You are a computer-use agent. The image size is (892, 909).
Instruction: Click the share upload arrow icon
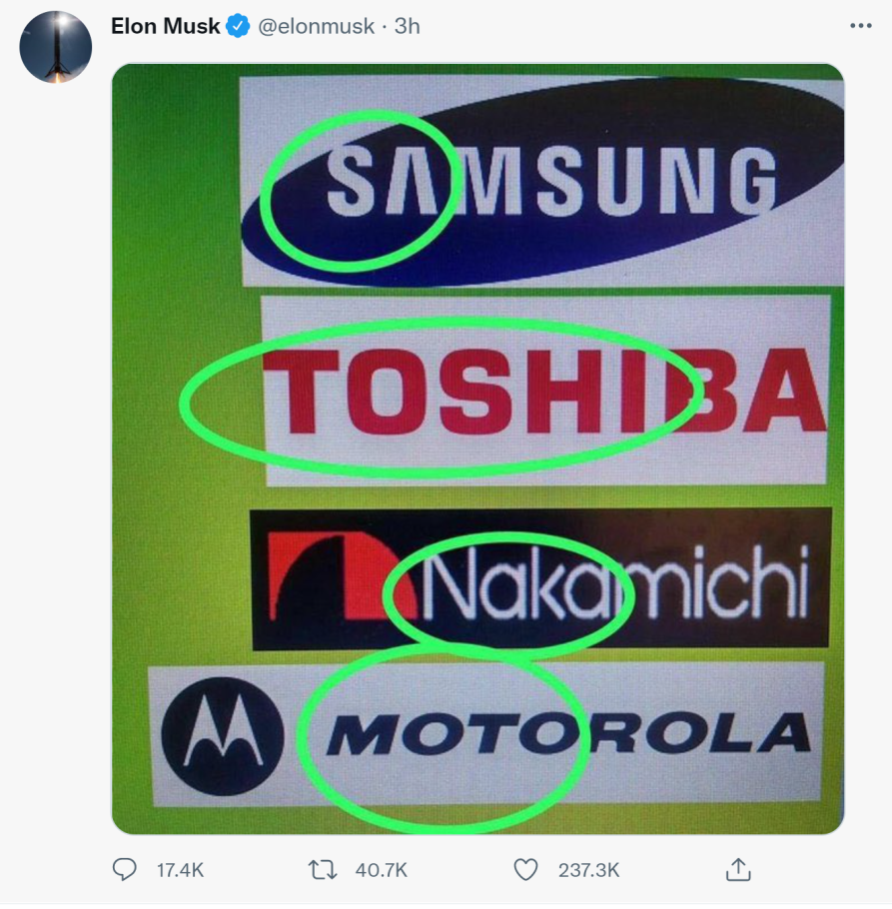coord(738,870)
